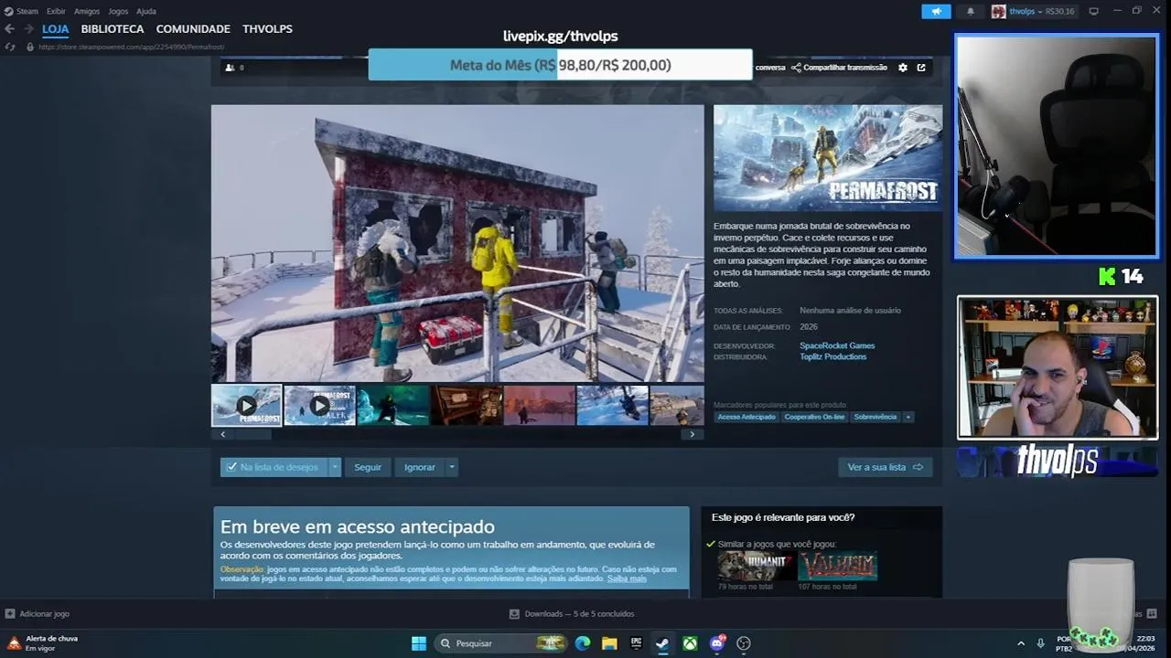Viewport: 1171px width, 658px height.
Task: Open File Explorer from taskbar
Action: [x=609, y=643]
